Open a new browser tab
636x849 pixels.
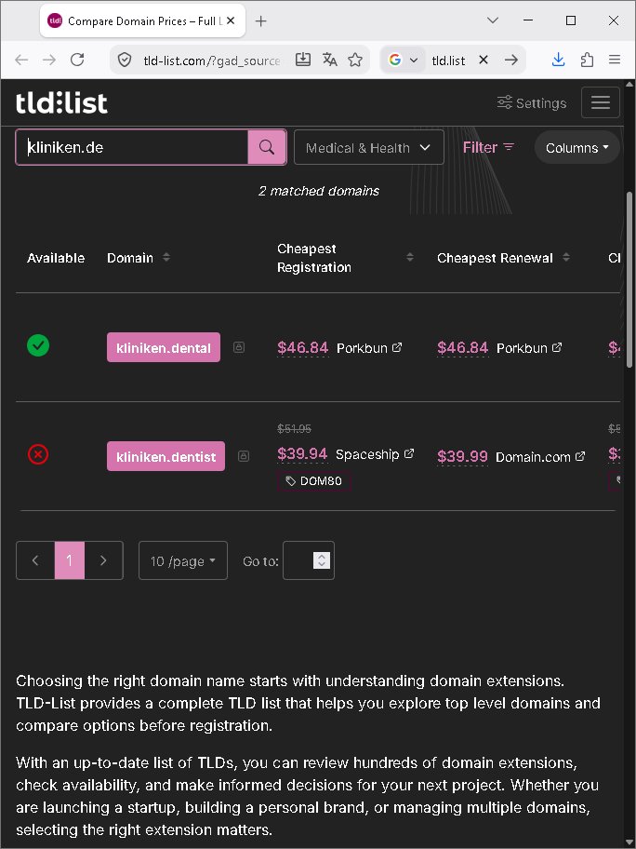coord(260,21)
